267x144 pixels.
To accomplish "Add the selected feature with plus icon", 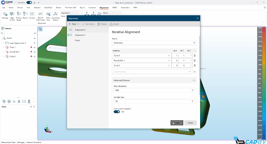I will 195,72.
